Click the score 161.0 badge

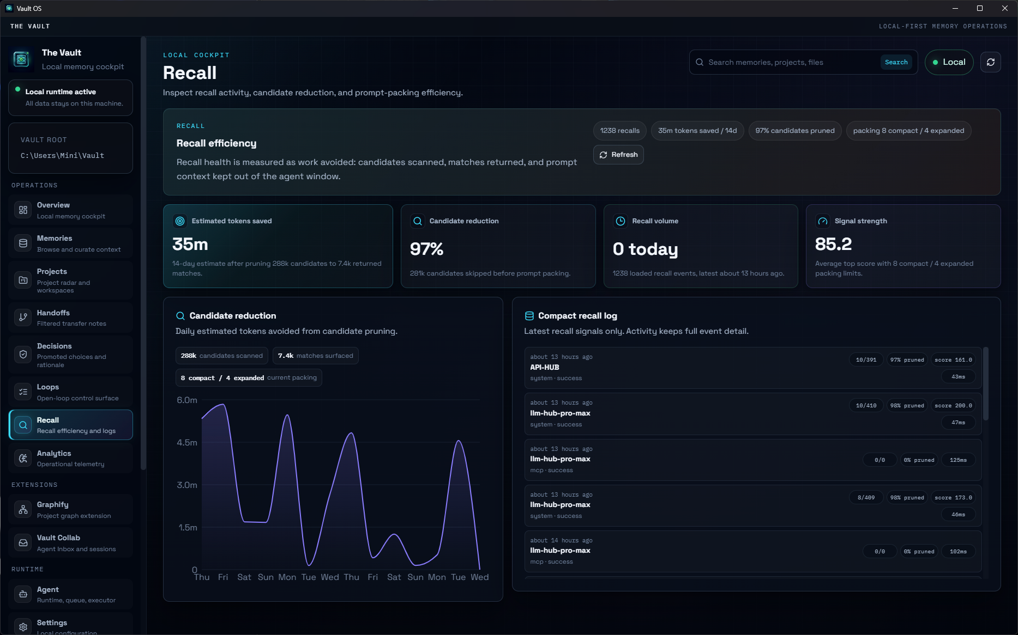coord(953,360)
